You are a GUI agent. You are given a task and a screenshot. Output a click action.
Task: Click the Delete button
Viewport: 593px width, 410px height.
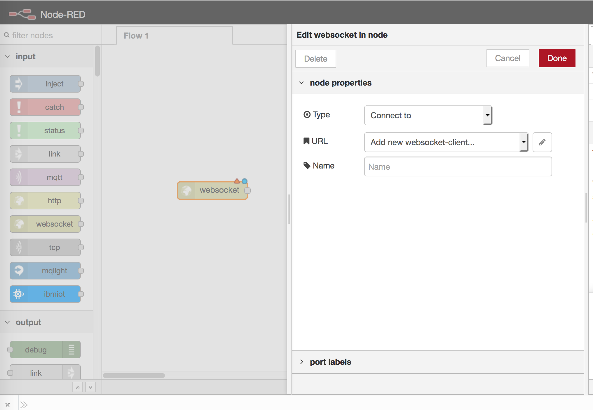point(316,59)
